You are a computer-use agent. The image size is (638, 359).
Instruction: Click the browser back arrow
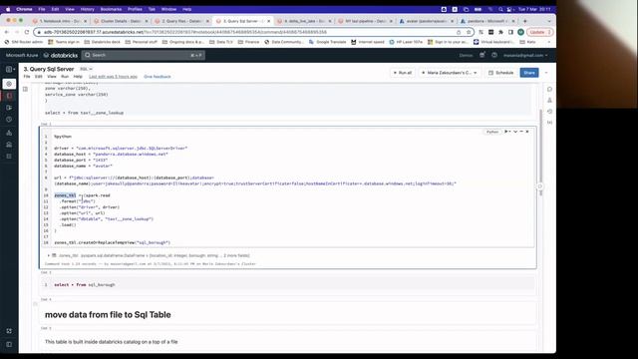[7, 32]
